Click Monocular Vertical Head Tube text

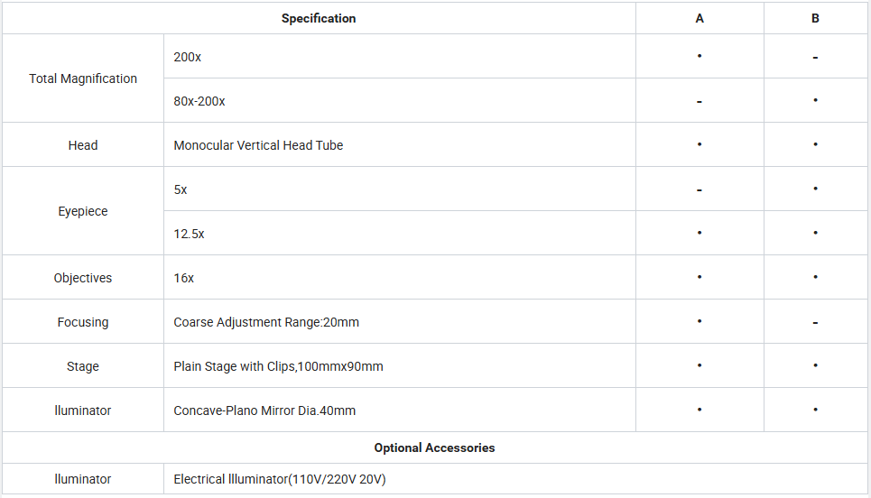pyautogui.click(x=258, y=145)
